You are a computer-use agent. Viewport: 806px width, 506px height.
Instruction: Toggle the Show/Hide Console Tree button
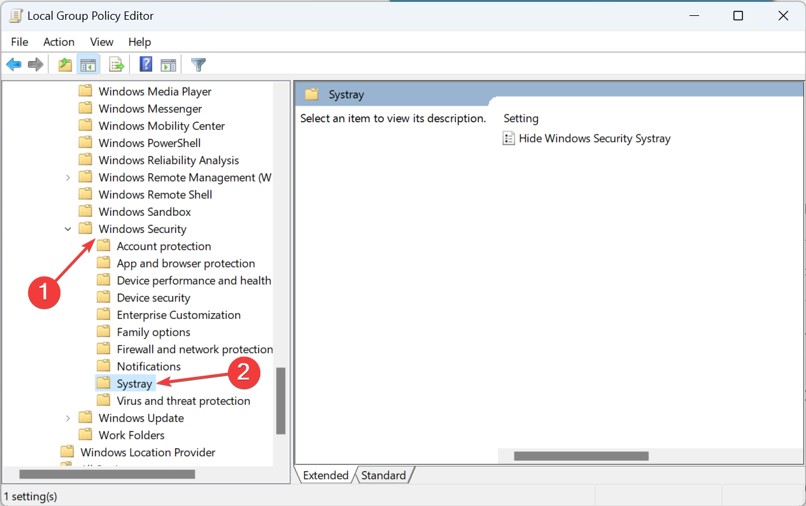click(87, 64)
